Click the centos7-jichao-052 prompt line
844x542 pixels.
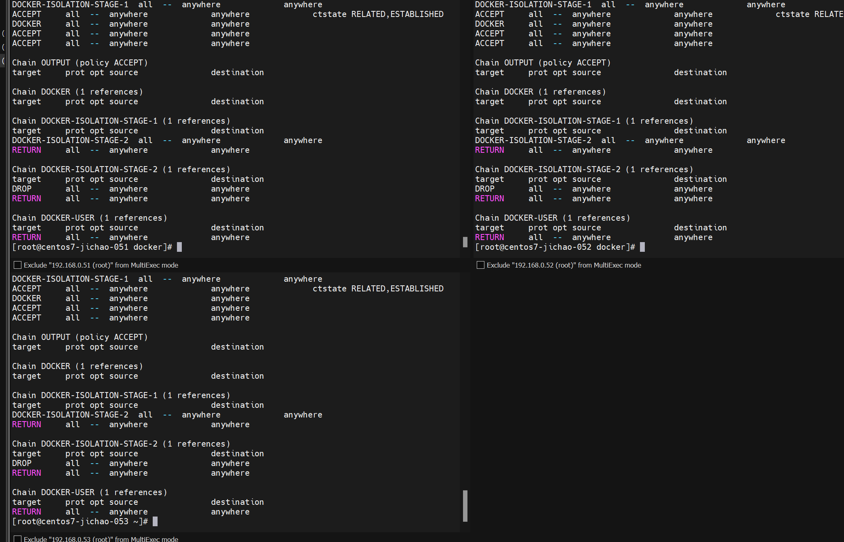pyautogui.click(x=560, y=247)
